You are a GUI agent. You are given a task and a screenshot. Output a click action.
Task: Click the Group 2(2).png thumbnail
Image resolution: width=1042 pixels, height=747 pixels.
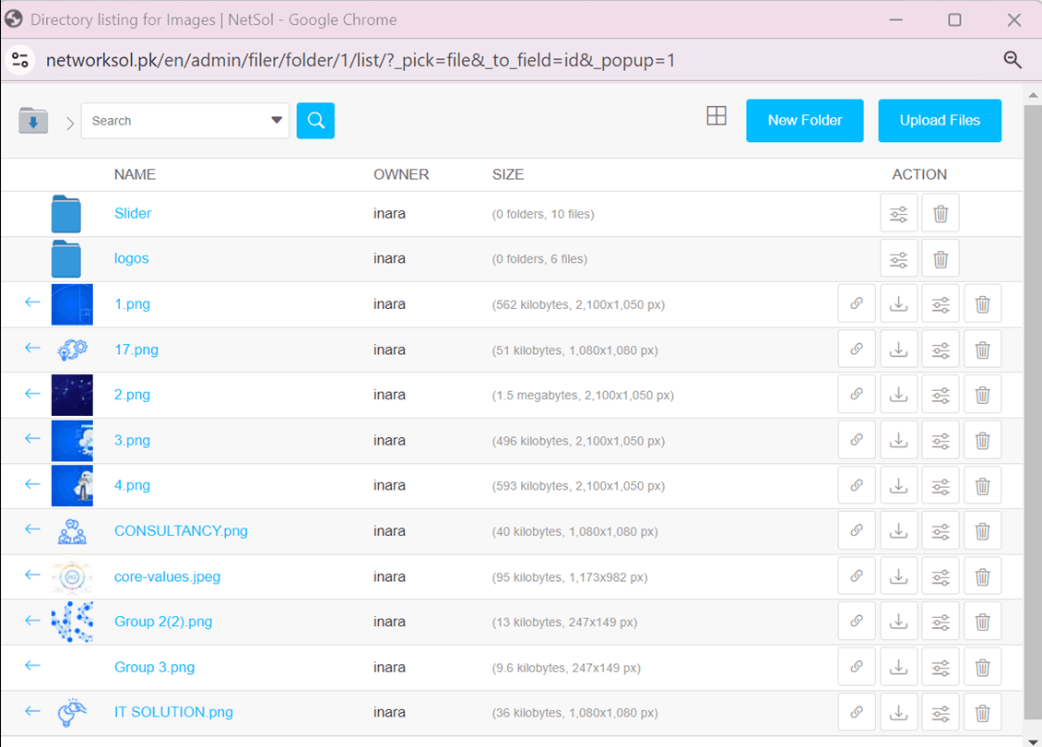(73, 622)
